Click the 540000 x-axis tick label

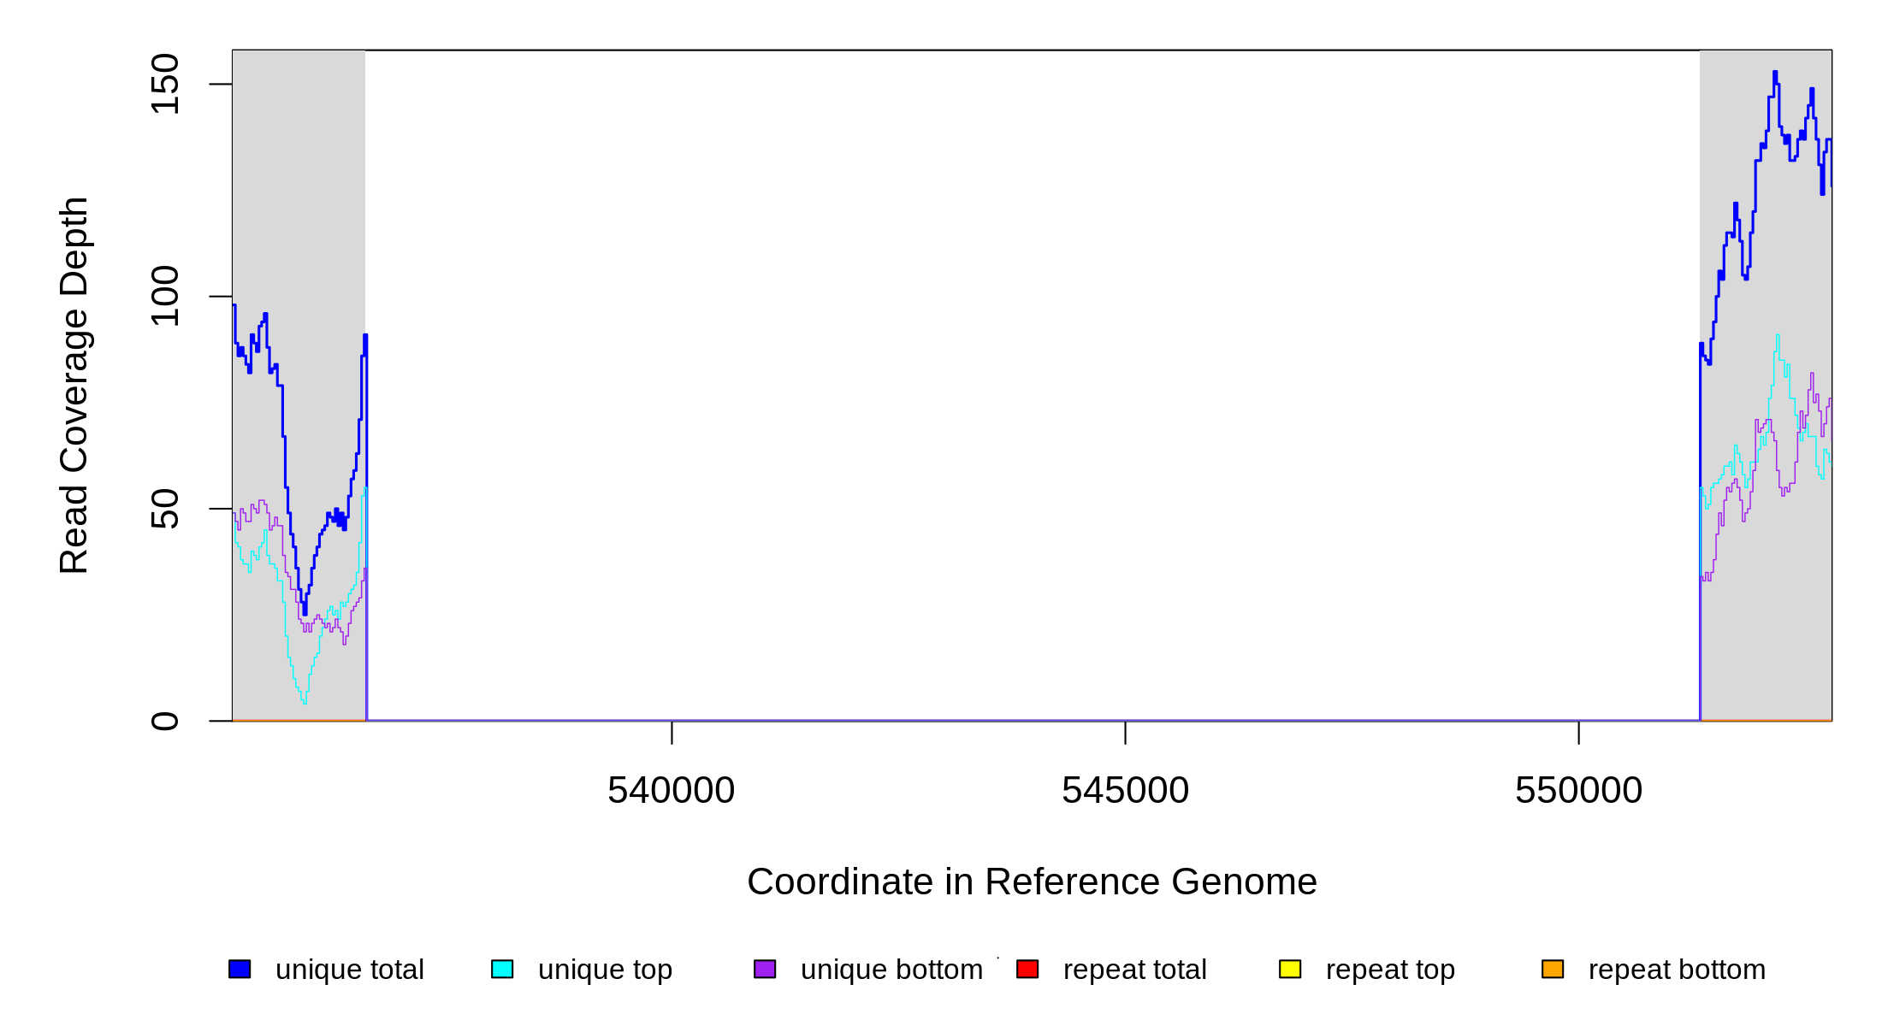[672, 791]
